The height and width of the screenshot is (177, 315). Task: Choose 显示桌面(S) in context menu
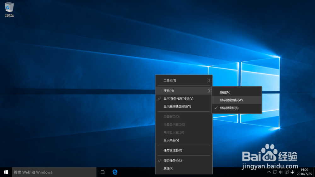point(184,140)
